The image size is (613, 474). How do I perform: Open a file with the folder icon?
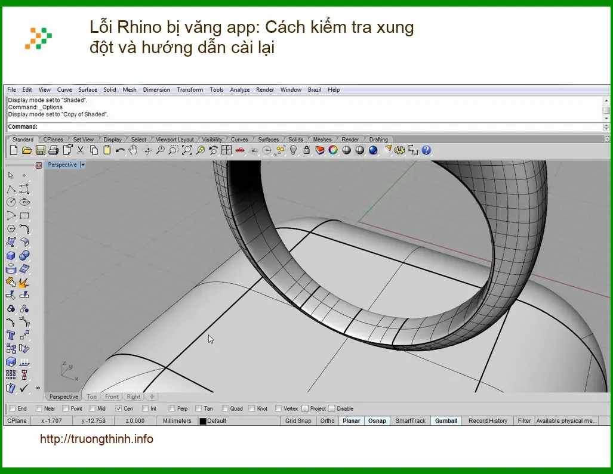pyautogui.click(x=27, y=150)
